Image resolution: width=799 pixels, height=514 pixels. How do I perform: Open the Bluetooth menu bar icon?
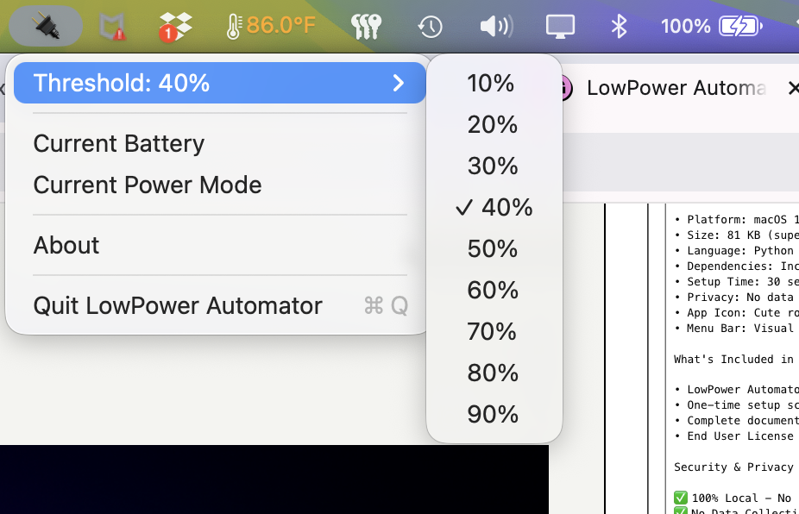click(620, 26)
